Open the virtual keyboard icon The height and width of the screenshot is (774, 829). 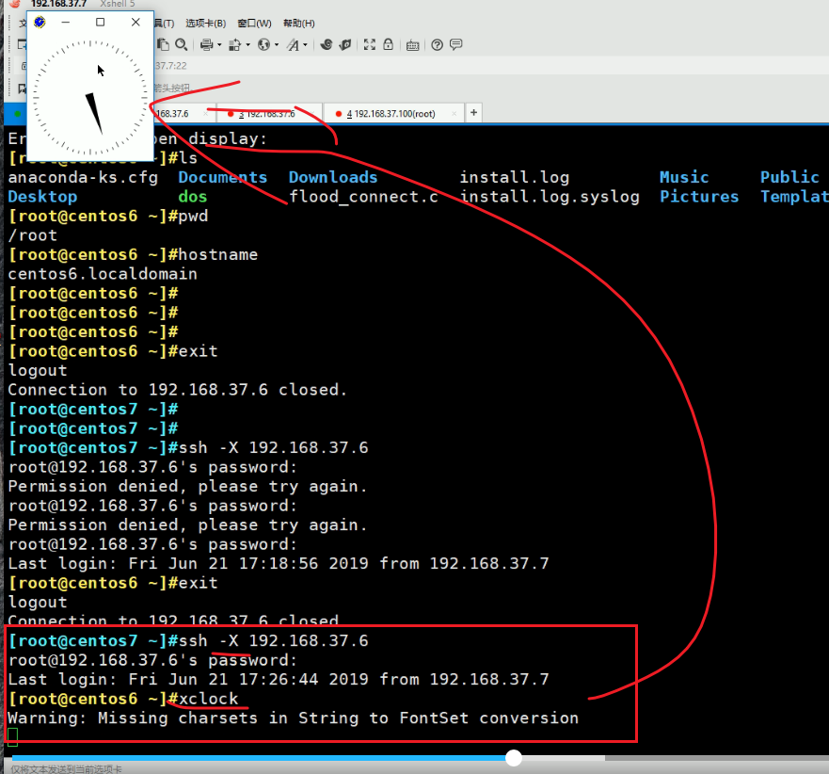click(412, 44)
